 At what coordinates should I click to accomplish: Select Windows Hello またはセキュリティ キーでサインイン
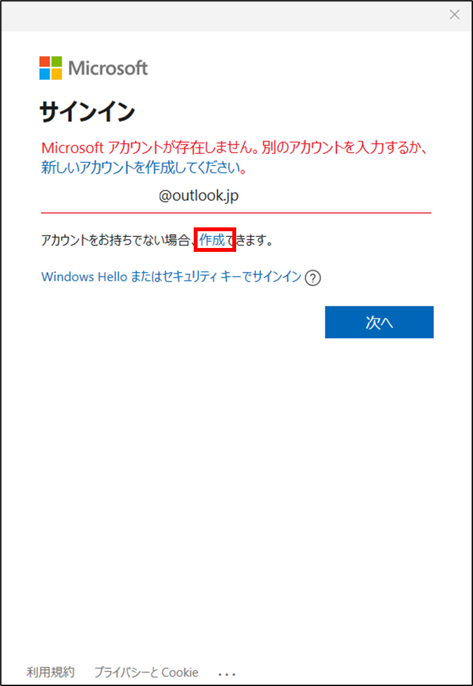[x=171, y=277]
